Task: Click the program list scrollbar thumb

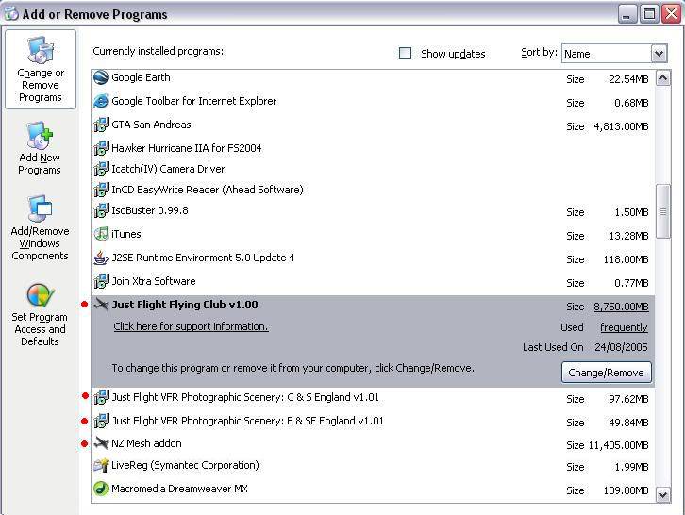Action: tap(663, 211)
